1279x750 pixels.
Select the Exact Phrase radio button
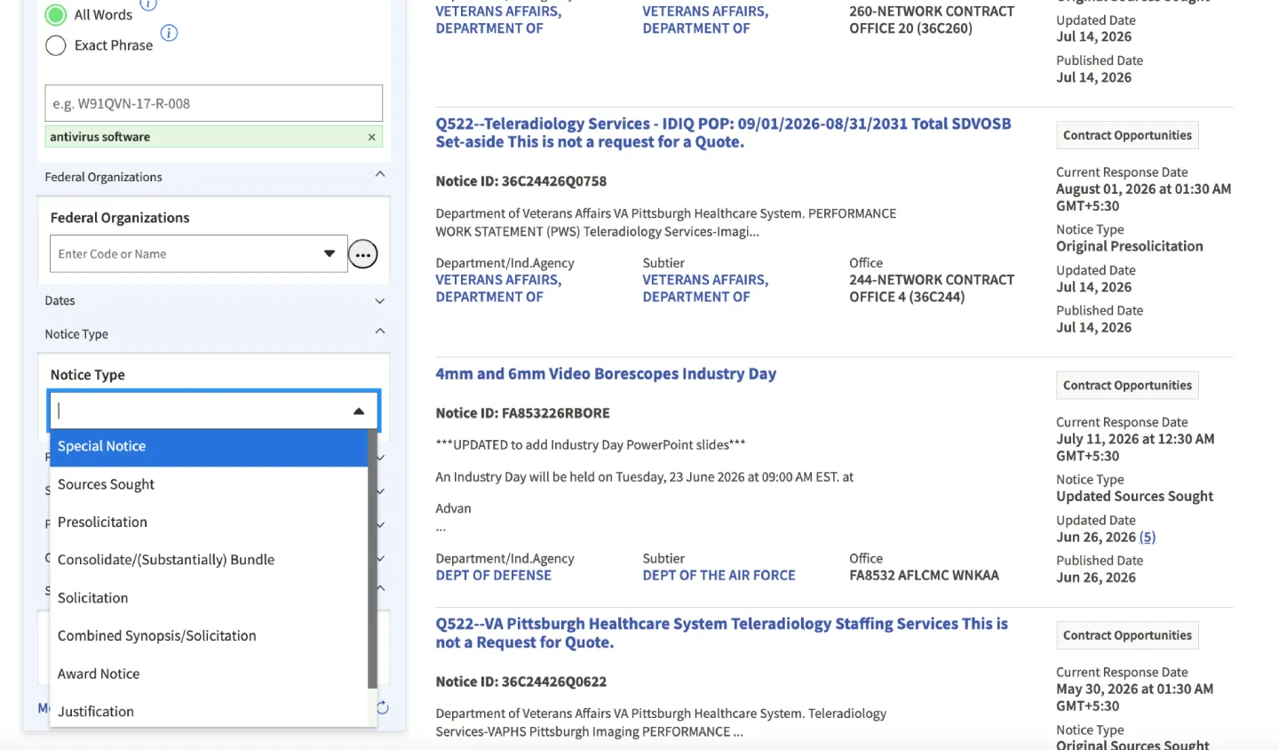tap(56, 45)
